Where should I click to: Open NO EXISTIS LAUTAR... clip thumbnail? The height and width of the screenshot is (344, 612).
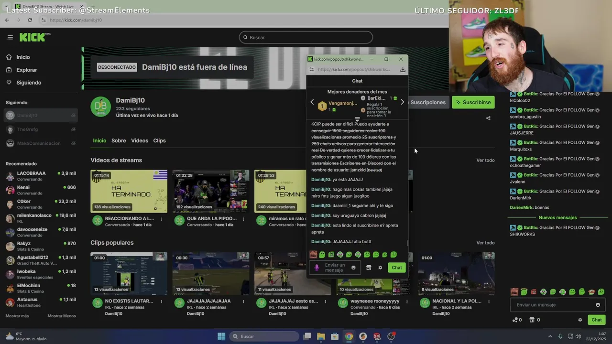pyautogui.click(x=129, y=274)
